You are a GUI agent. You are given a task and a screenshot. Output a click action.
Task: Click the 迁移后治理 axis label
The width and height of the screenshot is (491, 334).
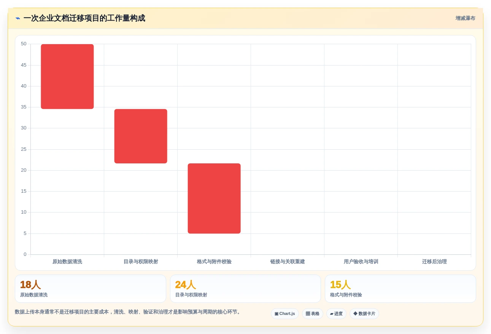pyautogui.click(x=434, y=262)
